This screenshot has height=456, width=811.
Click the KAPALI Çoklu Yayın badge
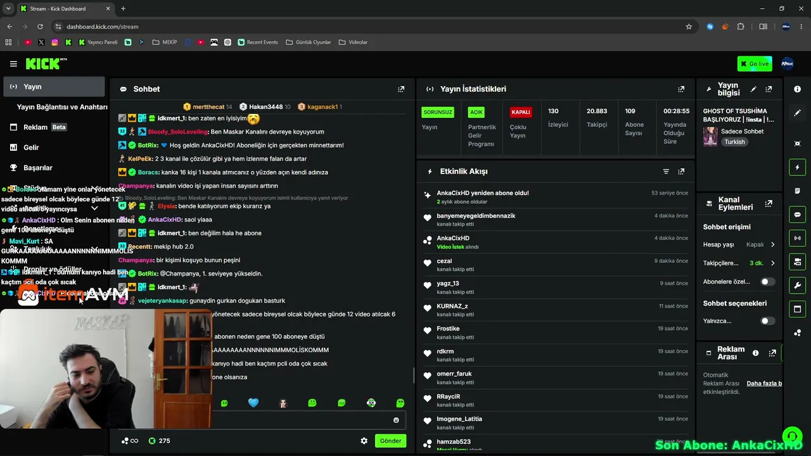[520, 112]
